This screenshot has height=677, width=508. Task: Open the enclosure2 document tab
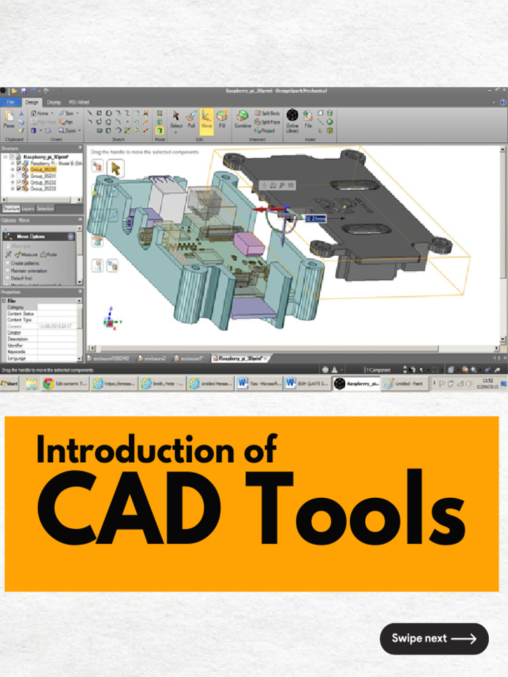153,358
